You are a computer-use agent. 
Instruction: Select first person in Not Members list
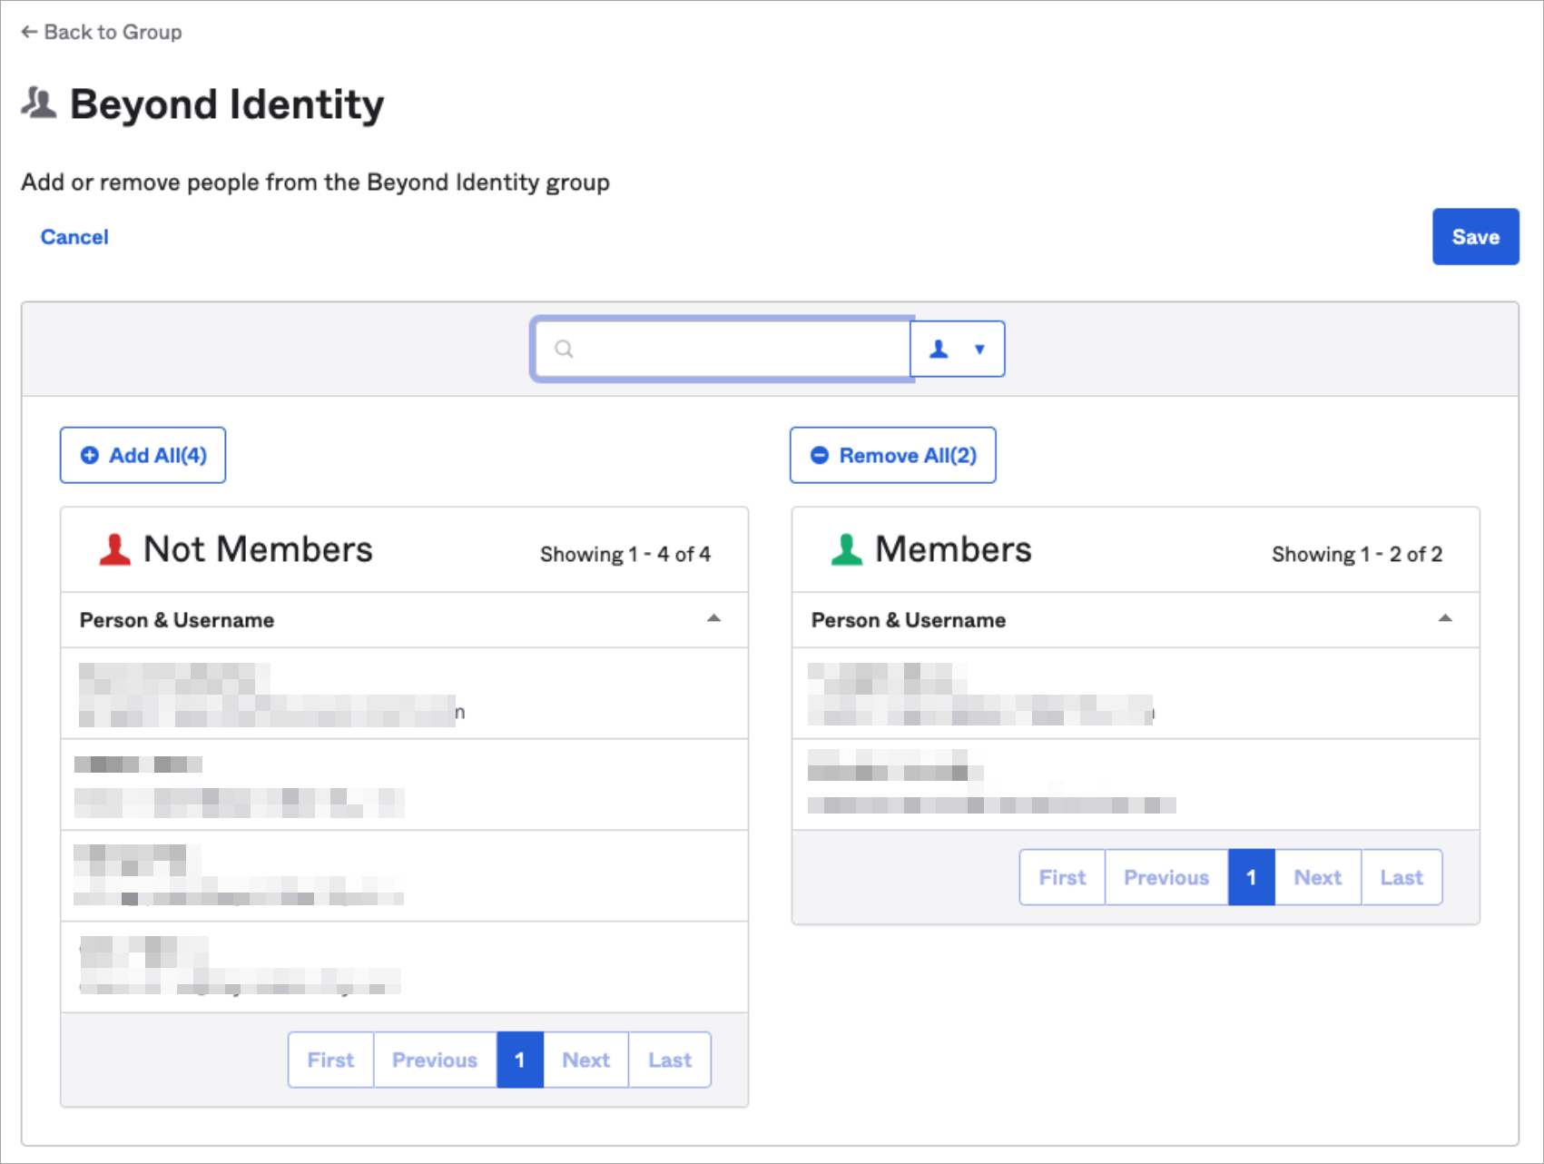pyautogui.click(x=404, y=694)
